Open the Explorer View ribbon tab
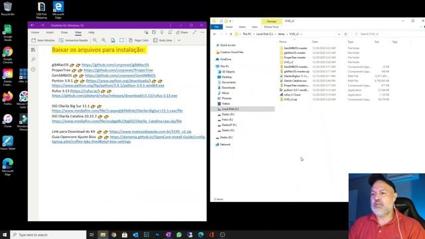The height and width of the screenshot is (239, 425). (254, 27)
